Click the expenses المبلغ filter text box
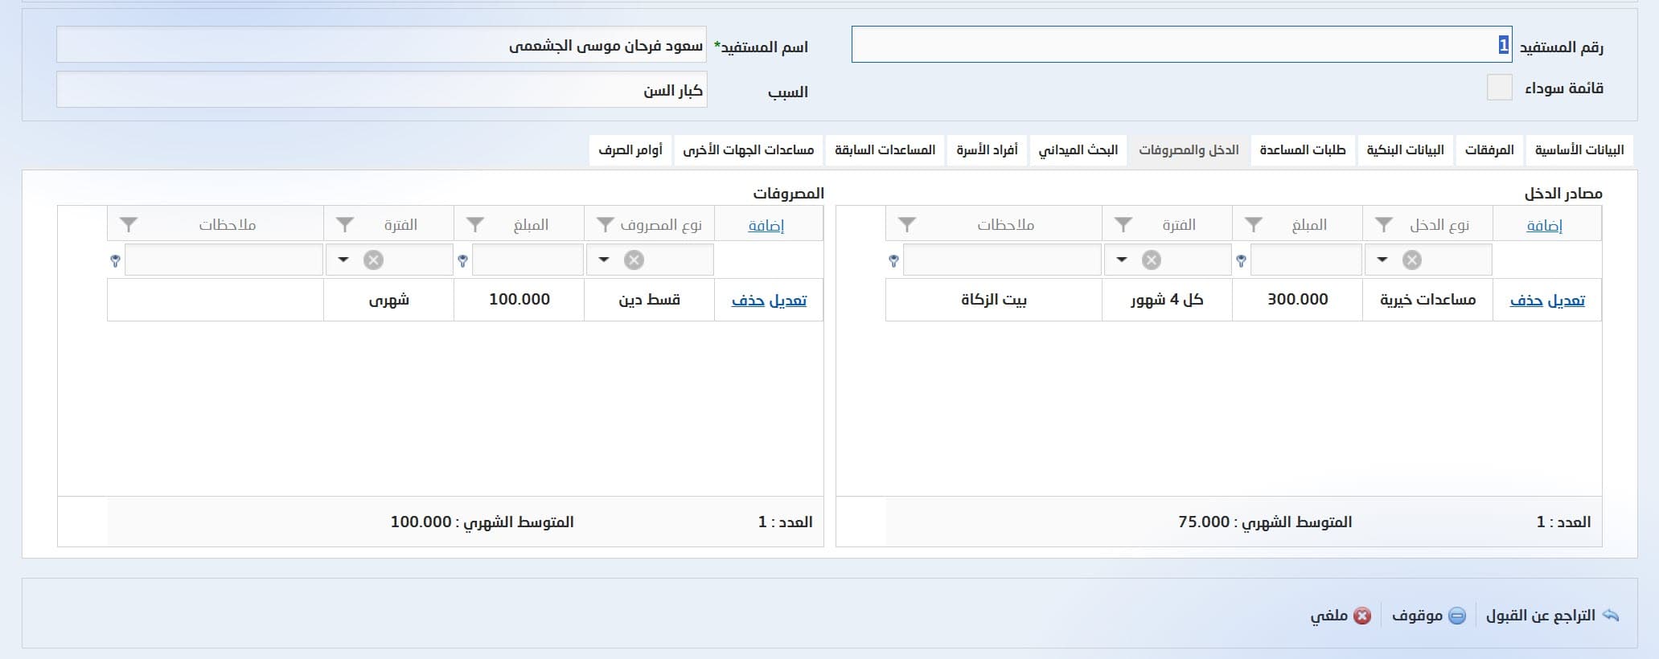The width and height of the screenshot is (1659, 659). (528, 260)
